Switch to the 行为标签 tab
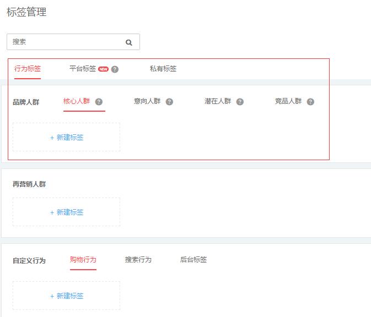The height and width of the screenshot is (317, 371). [x=28, y=69]
